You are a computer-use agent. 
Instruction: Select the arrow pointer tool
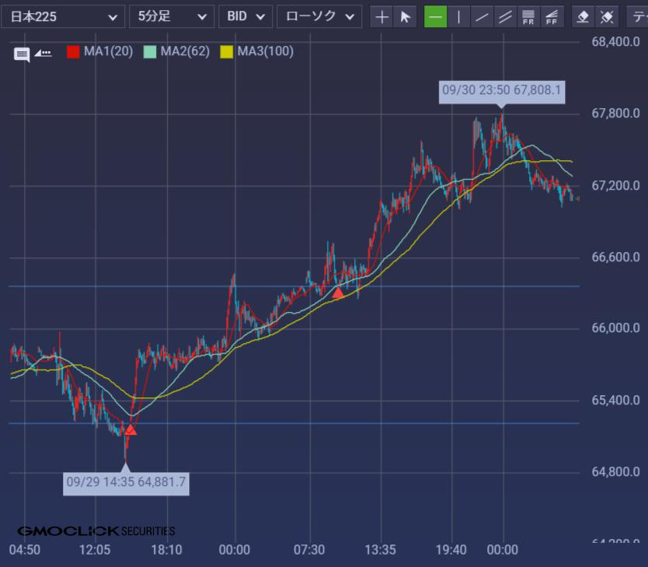405,17
